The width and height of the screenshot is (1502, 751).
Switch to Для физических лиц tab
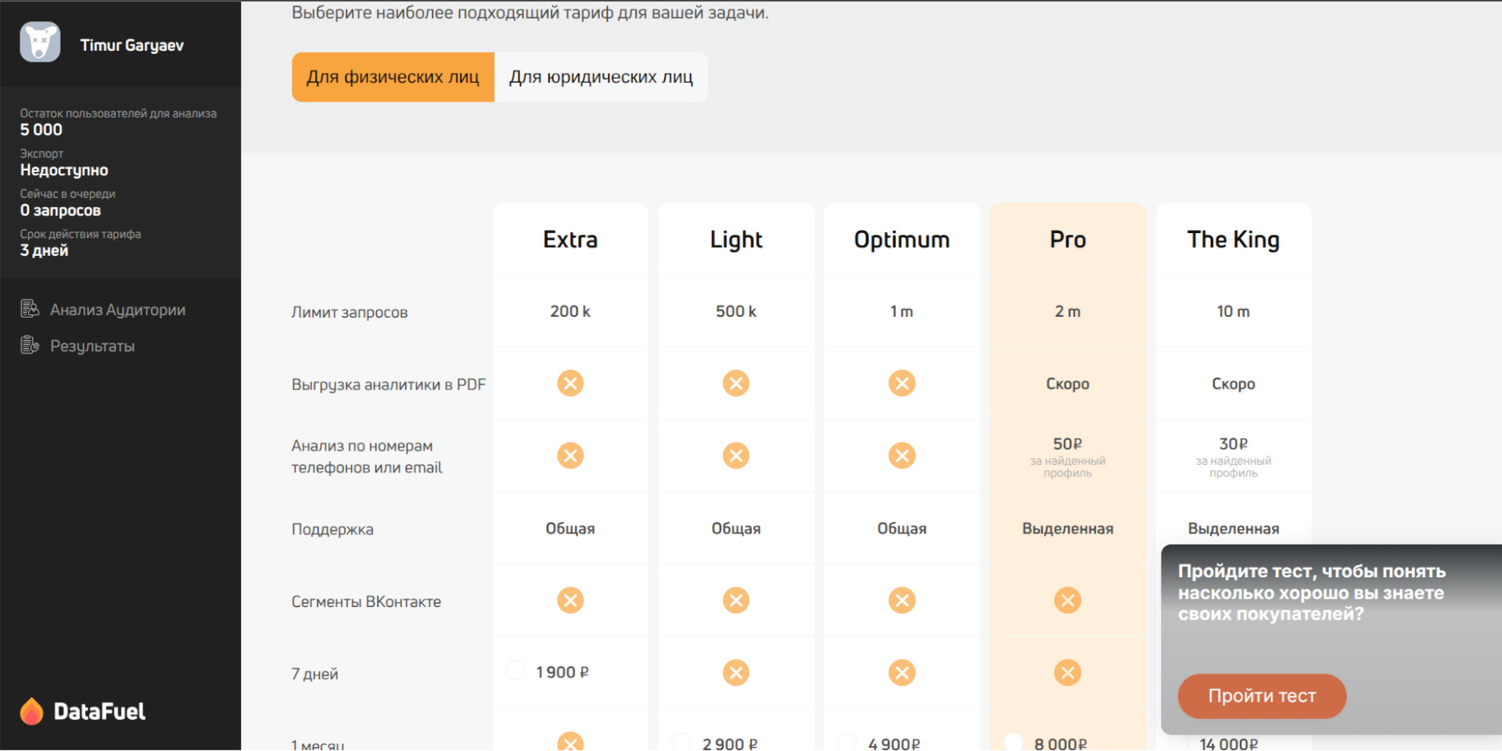(393, 77)
